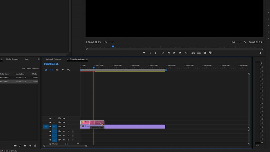Mute audio track A1
Viewport: 270px width, 152px height.
(64, 132)
